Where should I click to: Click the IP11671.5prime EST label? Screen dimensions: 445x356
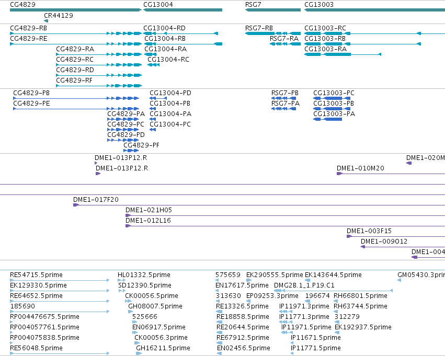316,338
